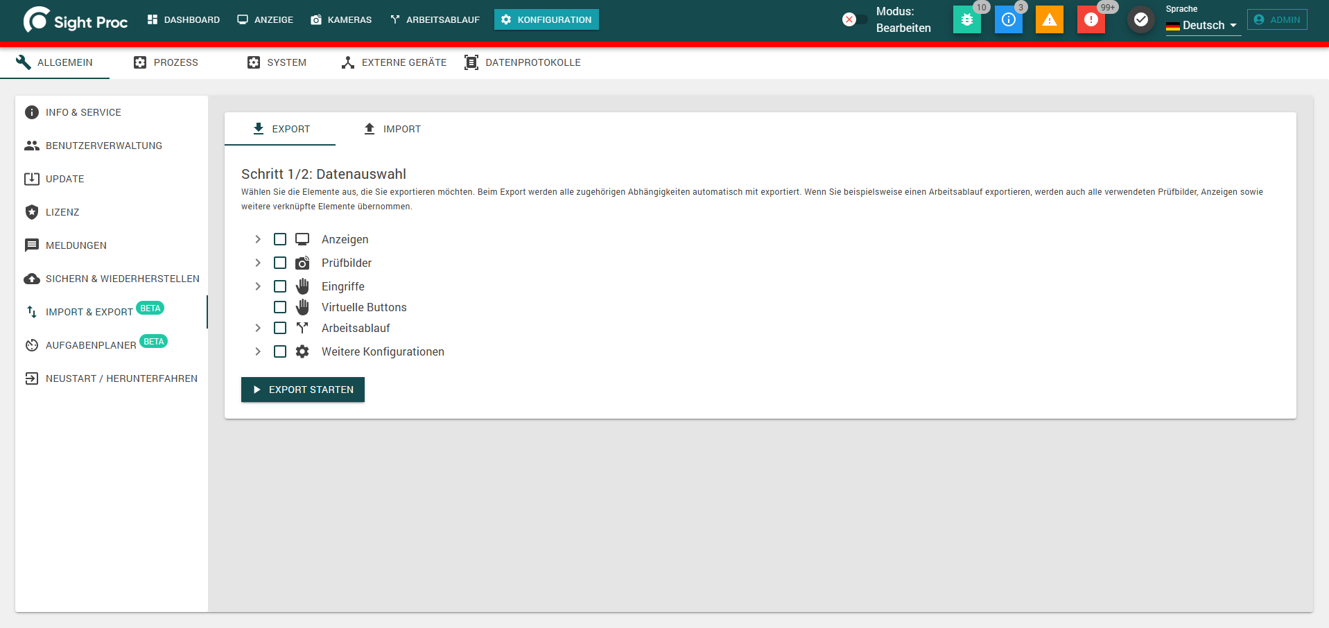
Task: Open Sichern & Wiederherstellen backup section
Action: 112,279
